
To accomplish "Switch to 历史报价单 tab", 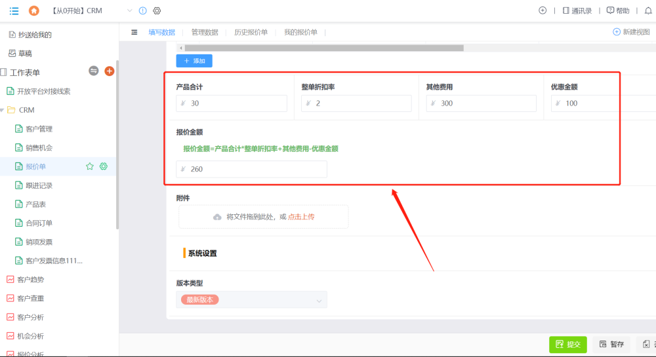I will (251, 32).
